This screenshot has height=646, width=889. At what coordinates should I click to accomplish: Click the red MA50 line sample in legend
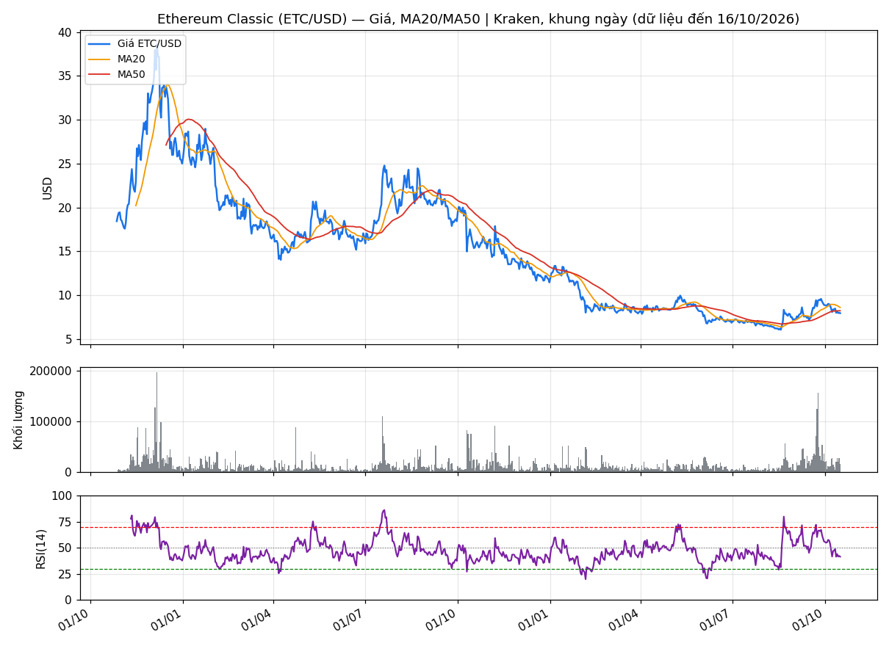pyautogui.click(x=100, y=74)
